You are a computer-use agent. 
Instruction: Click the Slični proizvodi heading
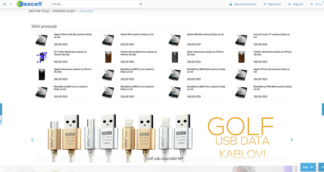click(x=44, y=26)
